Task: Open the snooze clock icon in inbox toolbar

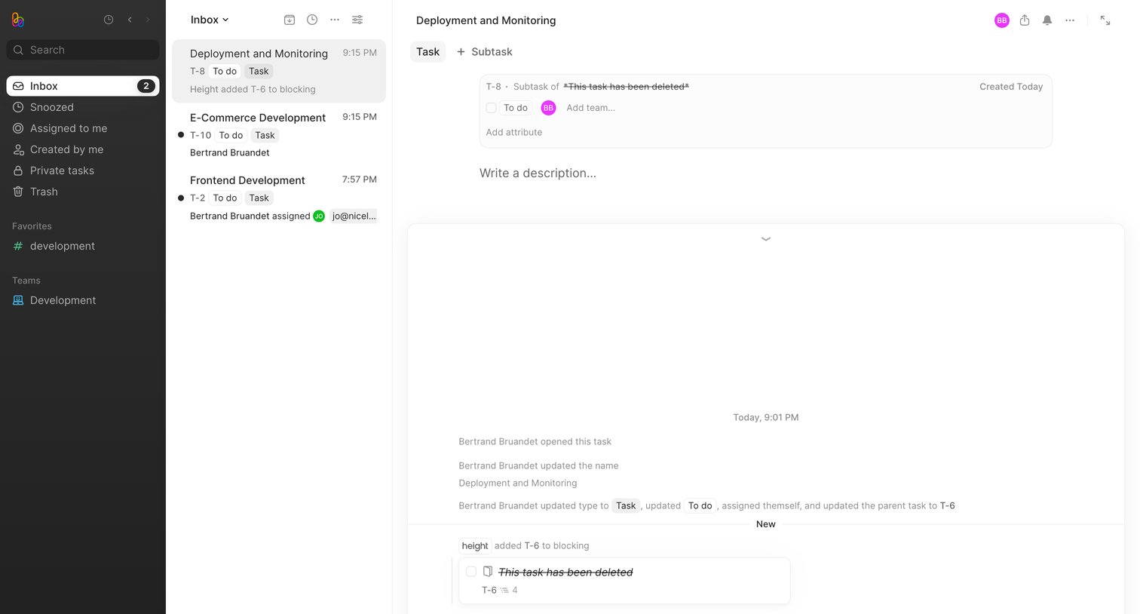Action: click(312, 20)
